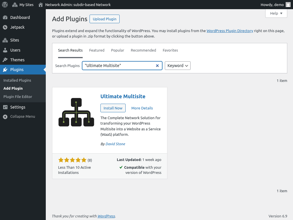The image size is (293, 220).
Task: Click the My Sites network icon
Action: click(15, 5)
